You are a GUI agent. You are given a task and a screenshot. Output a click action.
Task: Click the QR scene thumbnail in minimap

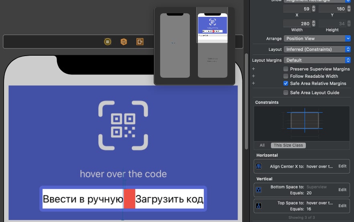[x=212, y=45]
